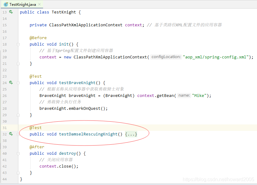Click the run gutter icon beside class TestKnight

[11, 12]
